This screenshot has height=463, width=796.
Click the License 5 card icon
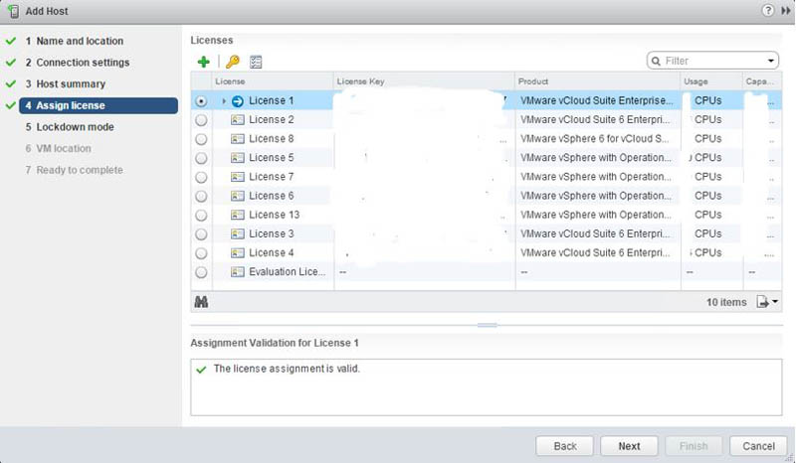(237, 158)
